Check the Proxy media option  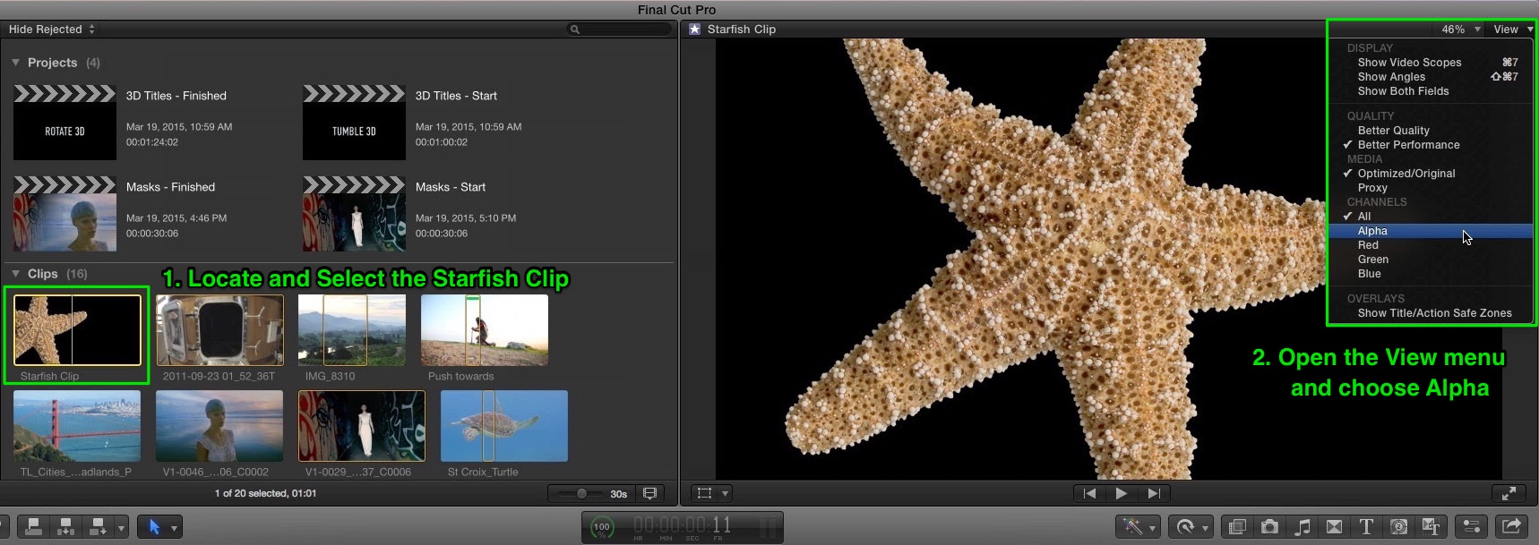pyautogui.click(x=1372, y=188)
